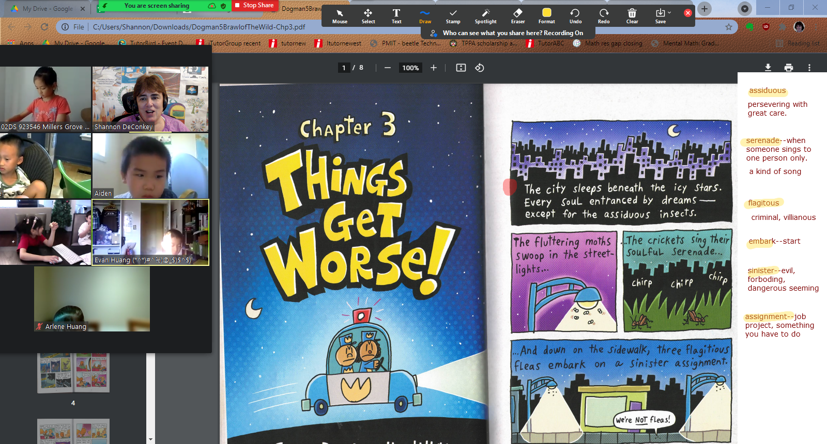Choose the Select annotation tool
827x444 pixels.
point(368,16)
